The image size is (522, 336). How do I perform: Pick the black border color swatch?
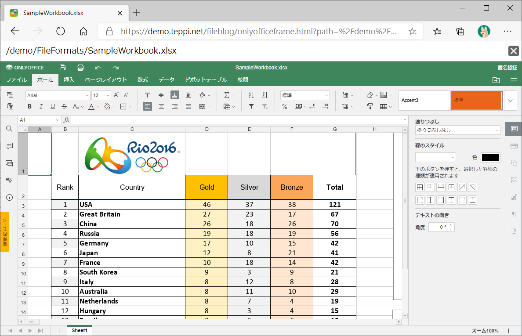tap(490, 157)
